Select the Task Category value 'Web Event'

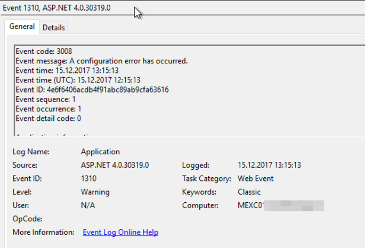click(x=255, y=178)
